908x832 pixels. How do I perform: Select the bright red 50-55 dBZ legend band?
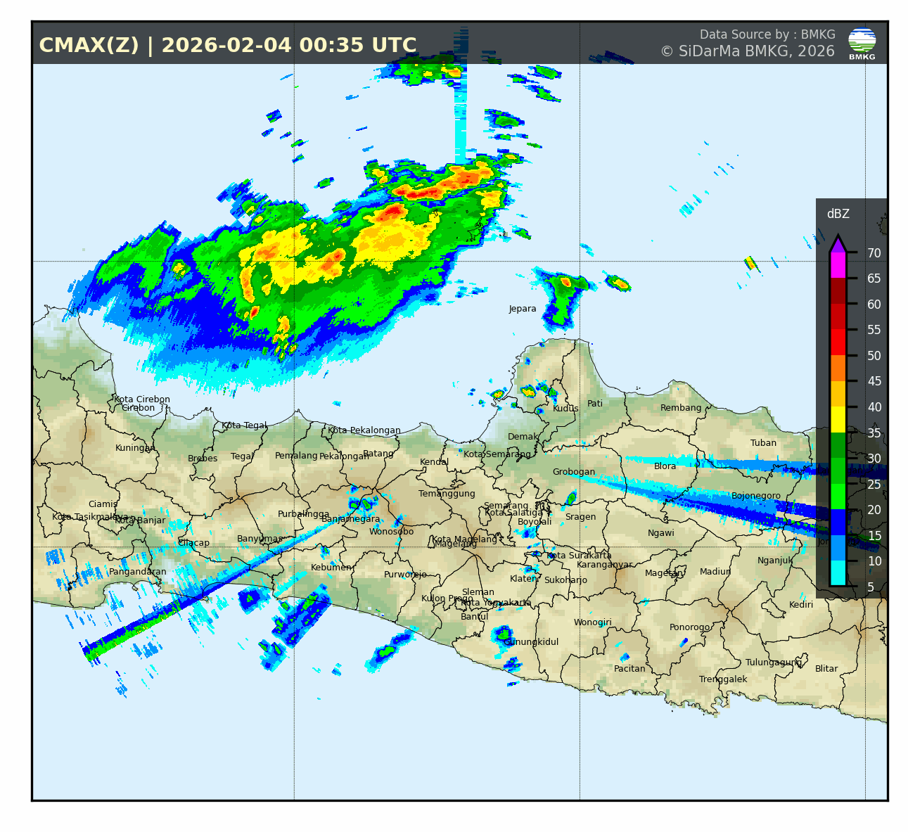pos(838,342)
